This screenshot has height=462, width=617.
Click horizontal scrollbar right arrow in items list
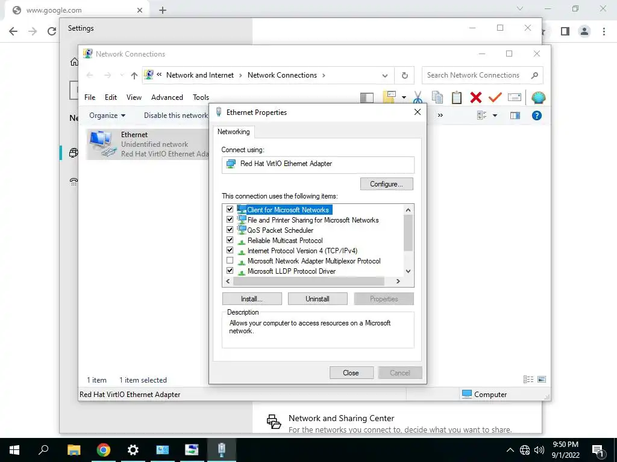(x=398, y=282)
